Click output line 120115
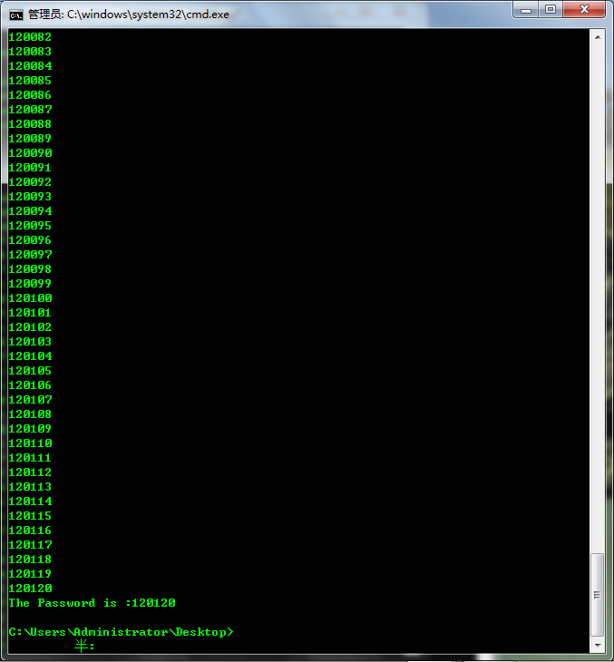Viewport: 614px width, 662px height. coord(30,516)
